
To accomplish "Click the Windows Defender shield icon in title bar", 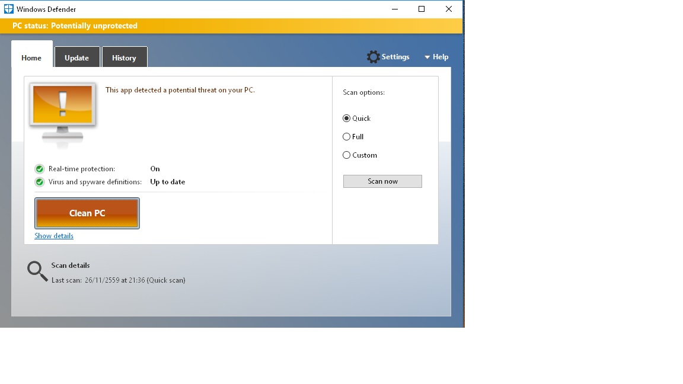I will tap(9, 9).
